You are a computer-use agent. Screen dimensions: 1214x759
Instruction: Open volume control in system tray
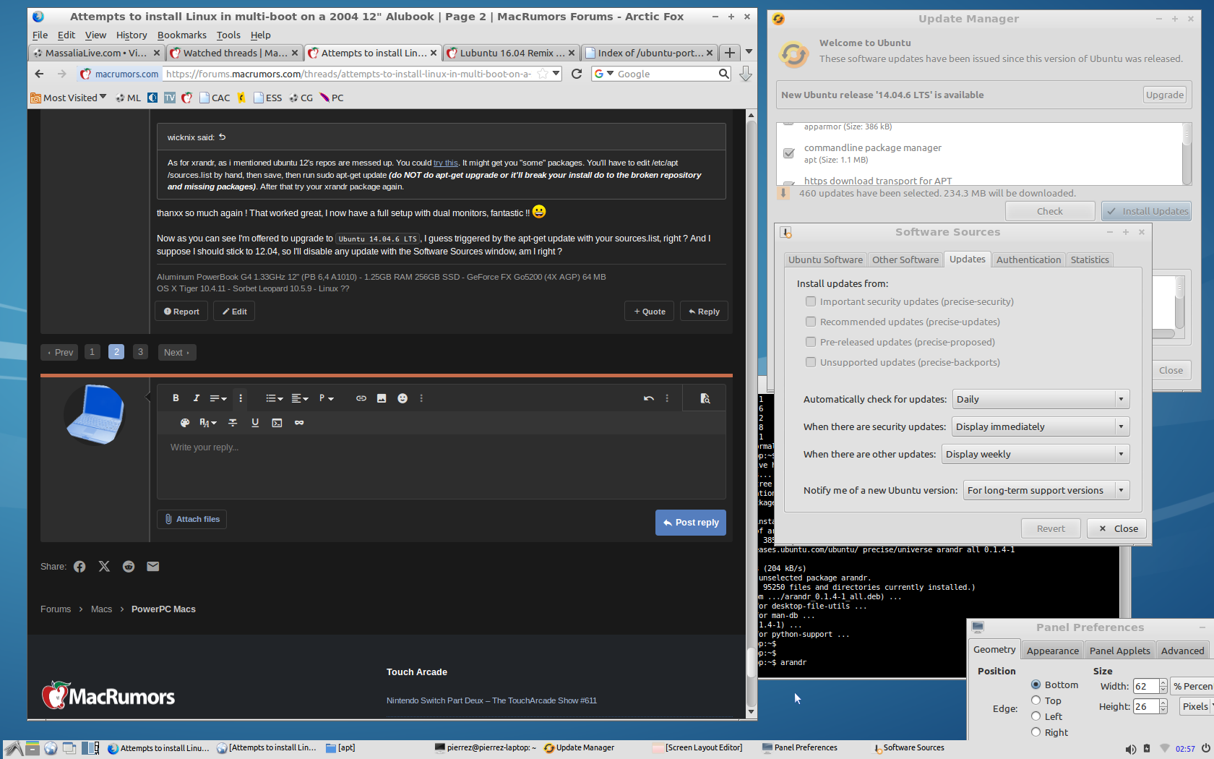1131,749
